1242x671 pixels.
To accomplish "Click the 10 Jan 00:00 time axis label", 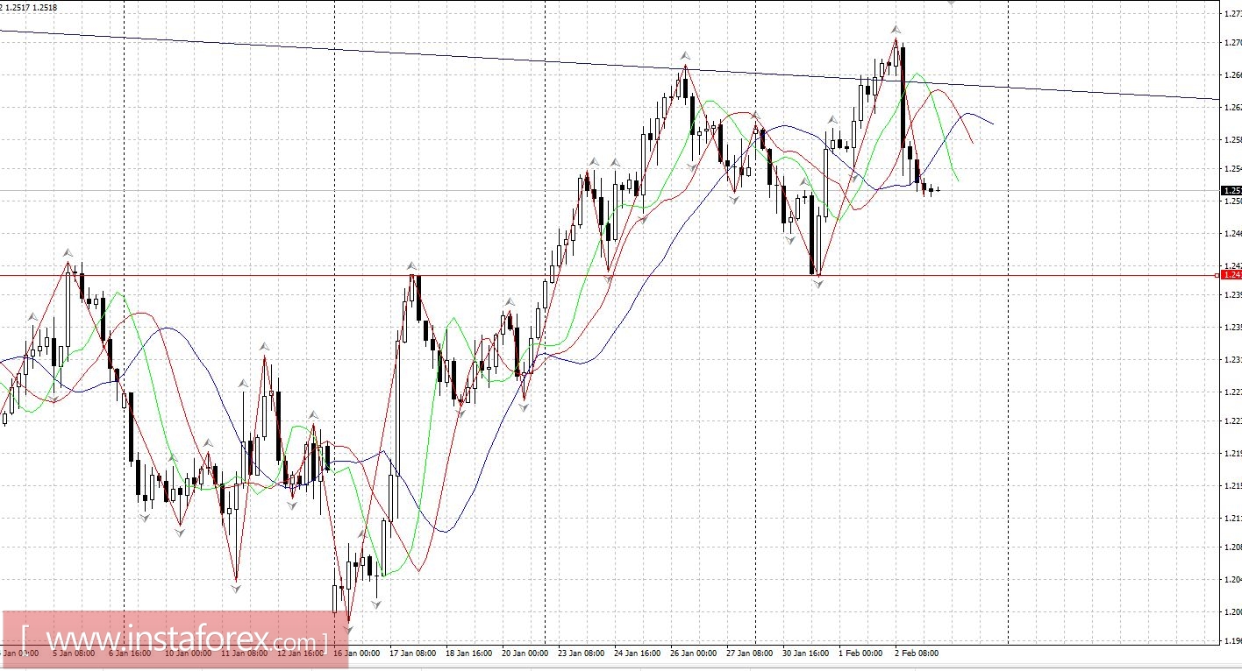I will 187,653.
